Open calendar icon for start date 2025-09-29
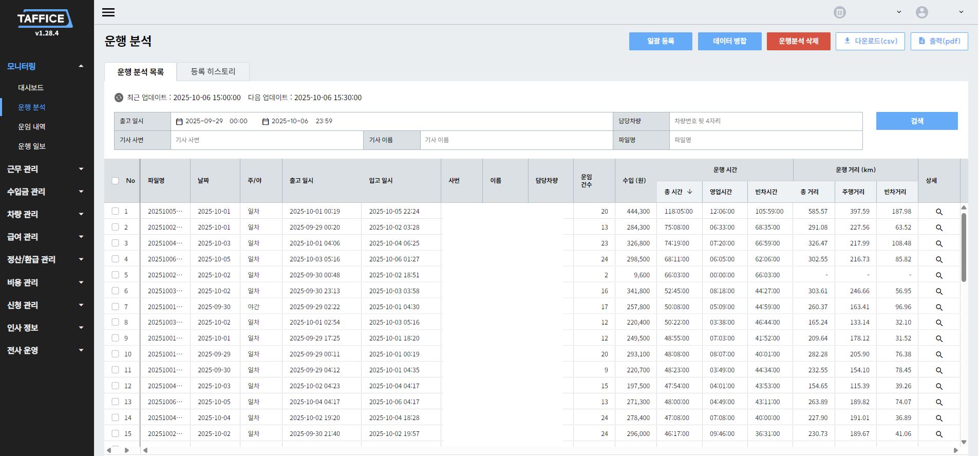Image resolution: width=979 pixels, height=456 pixels. 179,122
